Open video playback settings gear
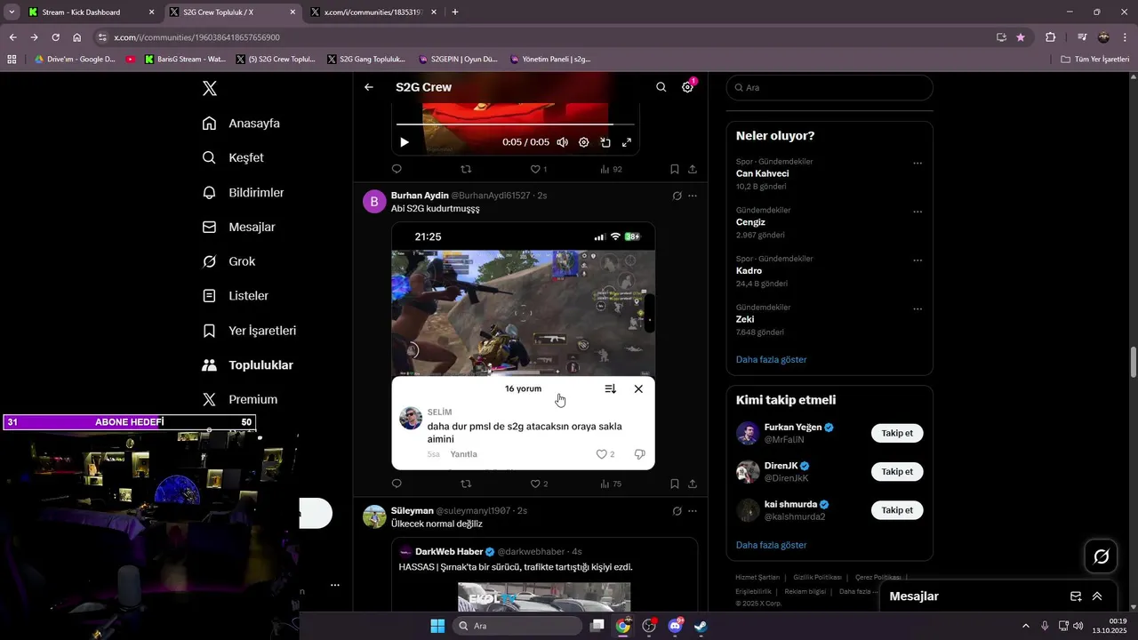This screenshot has height=640, width=1138. [583, 142]
